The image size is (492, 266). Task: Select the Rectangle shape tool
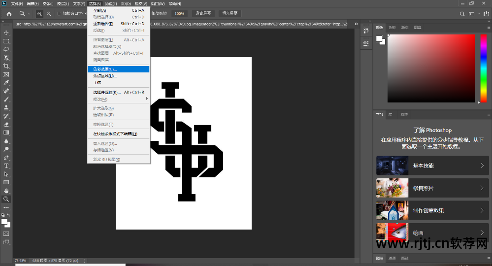tap(6, 183)
